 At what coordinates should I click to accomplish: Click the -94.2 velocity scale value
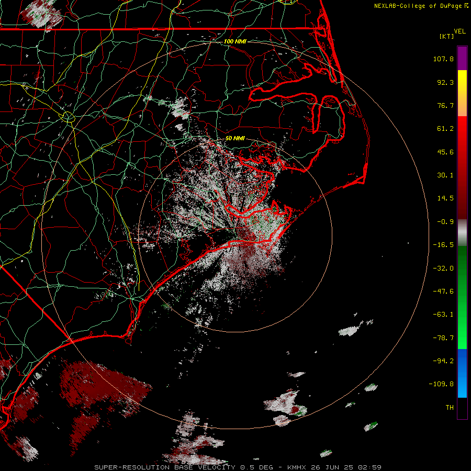[x=443, y=361]
